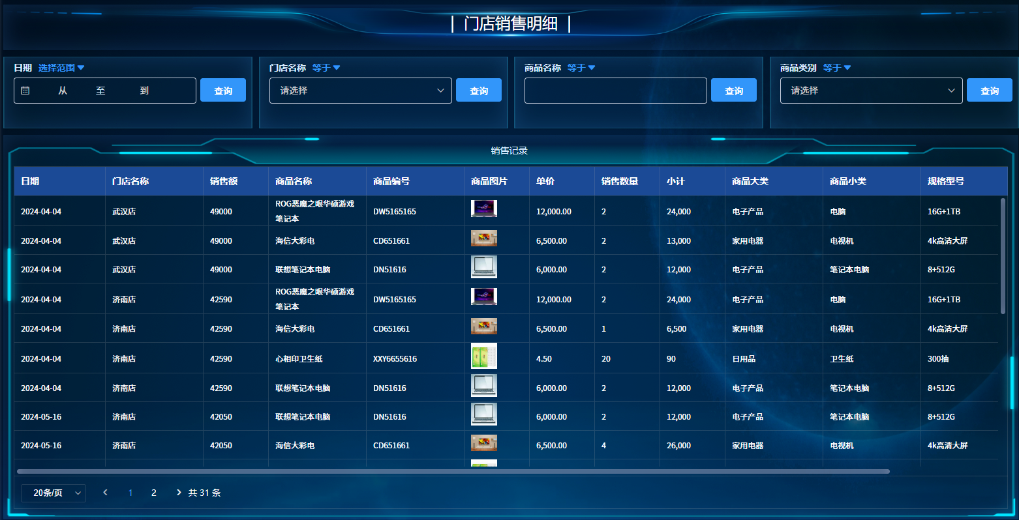Go to next page arrow in pagination

coord(179,493)
